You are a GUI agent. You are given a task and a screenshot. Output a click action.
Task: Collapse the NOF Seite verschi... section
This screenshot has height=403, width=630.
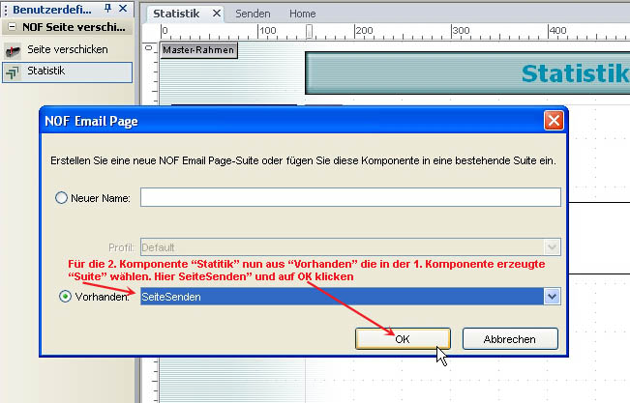[x=11, y=27]
